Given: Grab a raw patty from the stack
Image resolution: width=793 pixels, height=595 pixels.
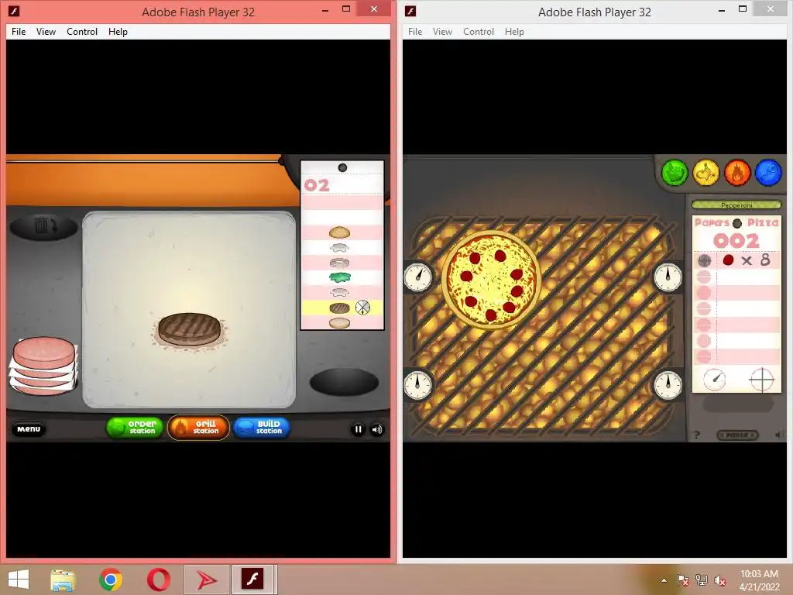Looking at the screenshot, I should click(x=44, y=354).
